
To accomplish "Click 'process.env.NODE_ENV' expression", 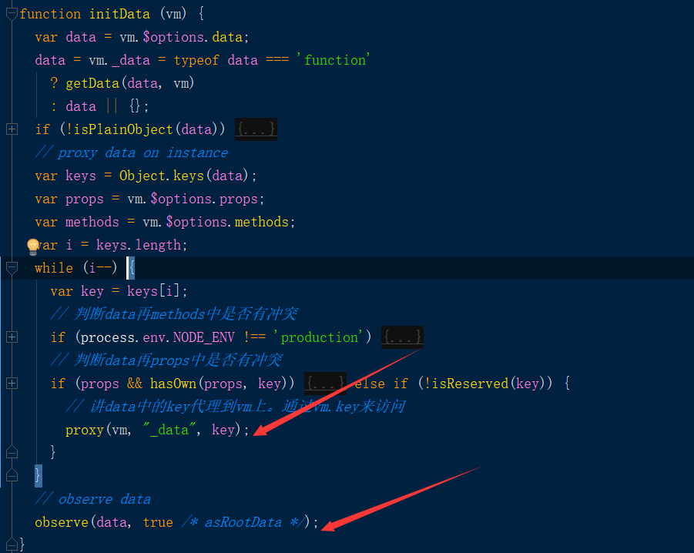I will [x=157, y=337].
